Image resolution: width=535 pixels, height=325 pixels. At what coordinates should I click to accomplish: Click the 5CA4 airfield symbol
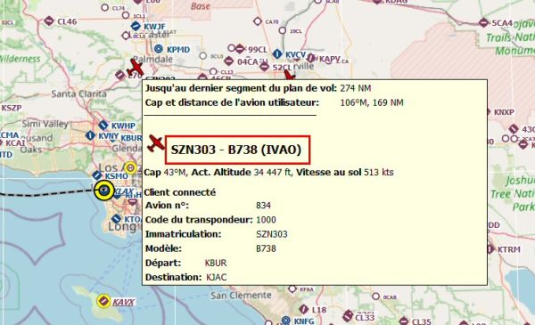483,23
